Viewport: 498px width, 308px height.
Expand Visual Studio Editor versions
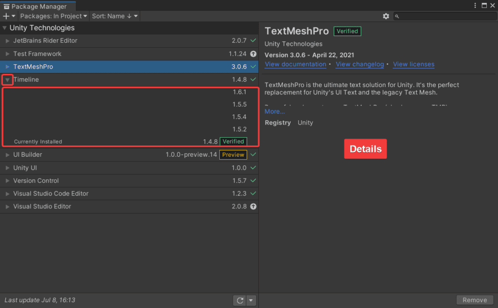(x=7, y=207)
